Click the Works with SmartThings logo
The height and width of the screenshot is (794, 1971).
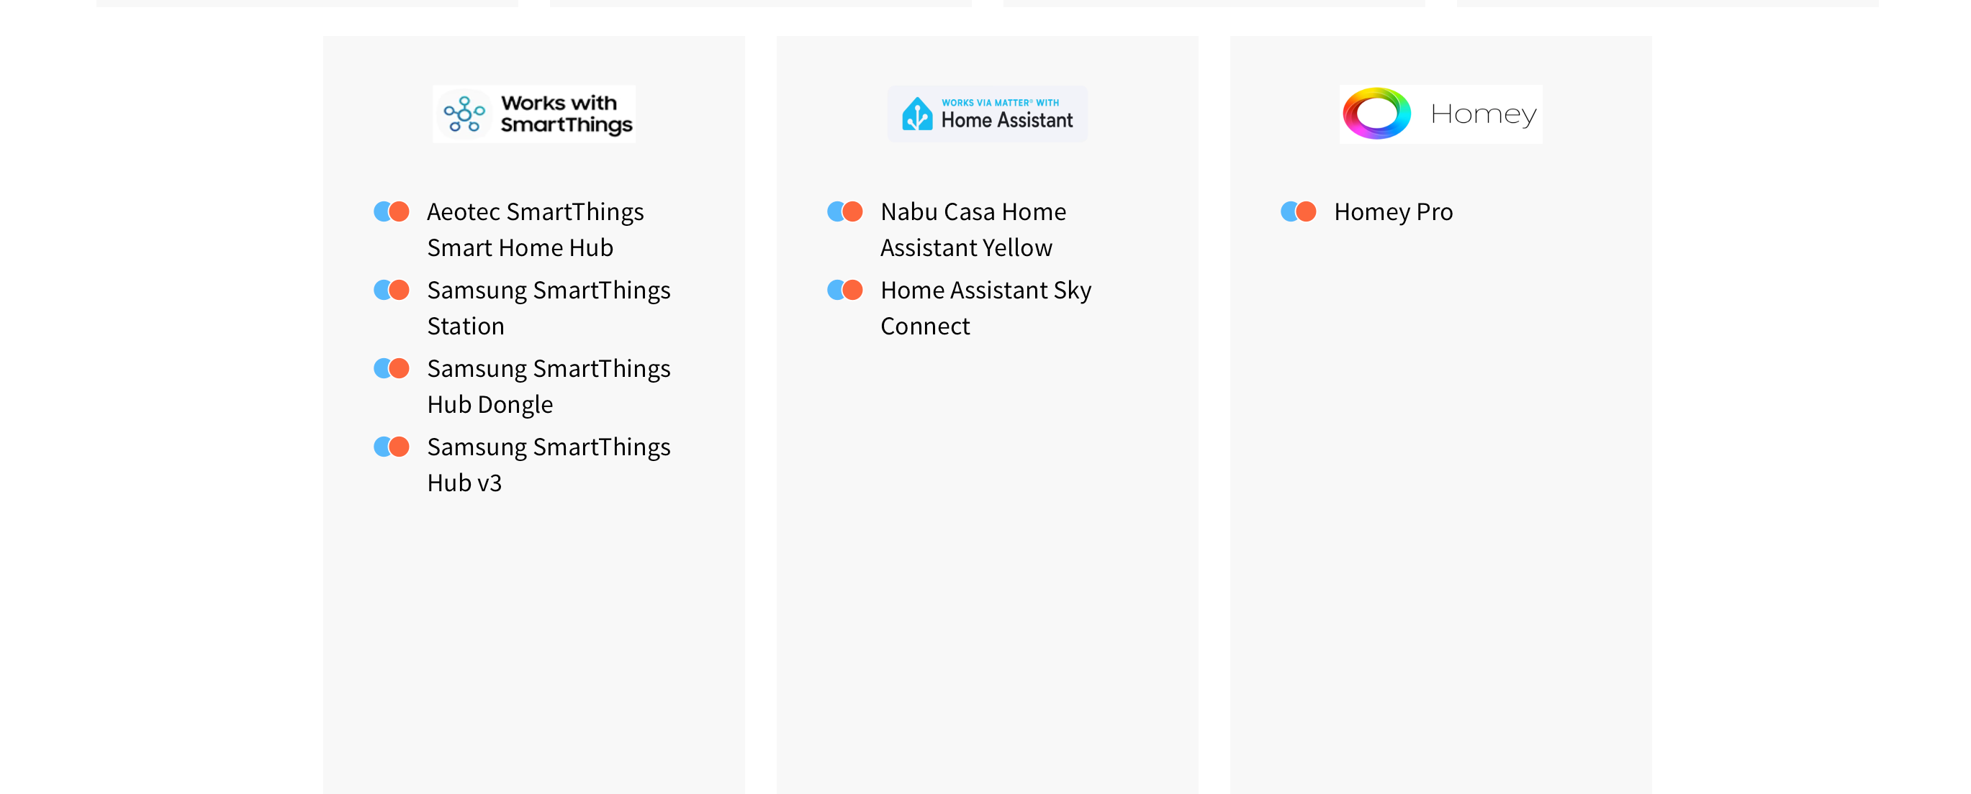pyautogui.click(x=534, y=114)
